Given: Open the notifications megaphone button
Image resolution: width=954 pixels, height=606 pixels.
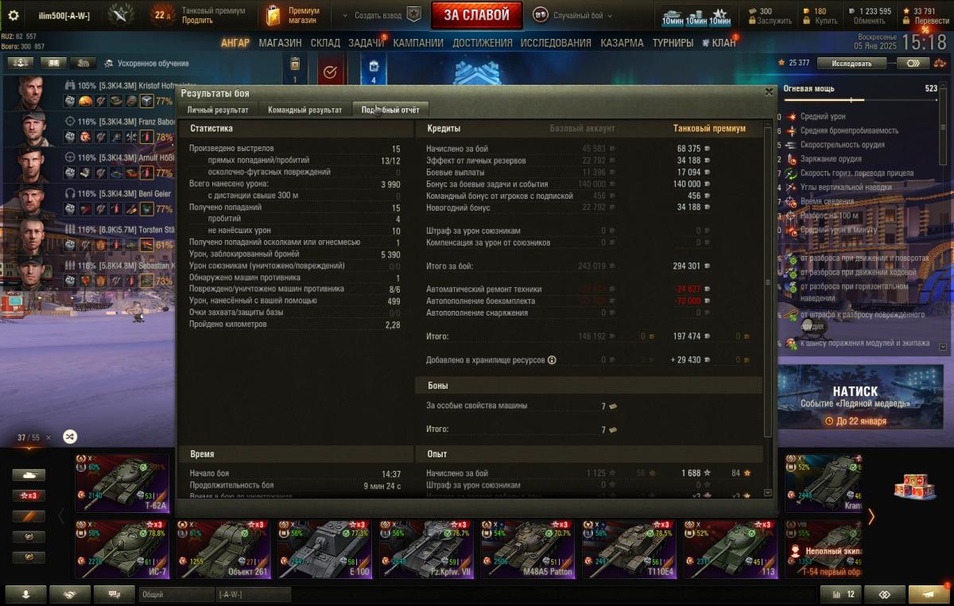Looking at the screenshot, I should pyautogui.click(x=928, y=594).
